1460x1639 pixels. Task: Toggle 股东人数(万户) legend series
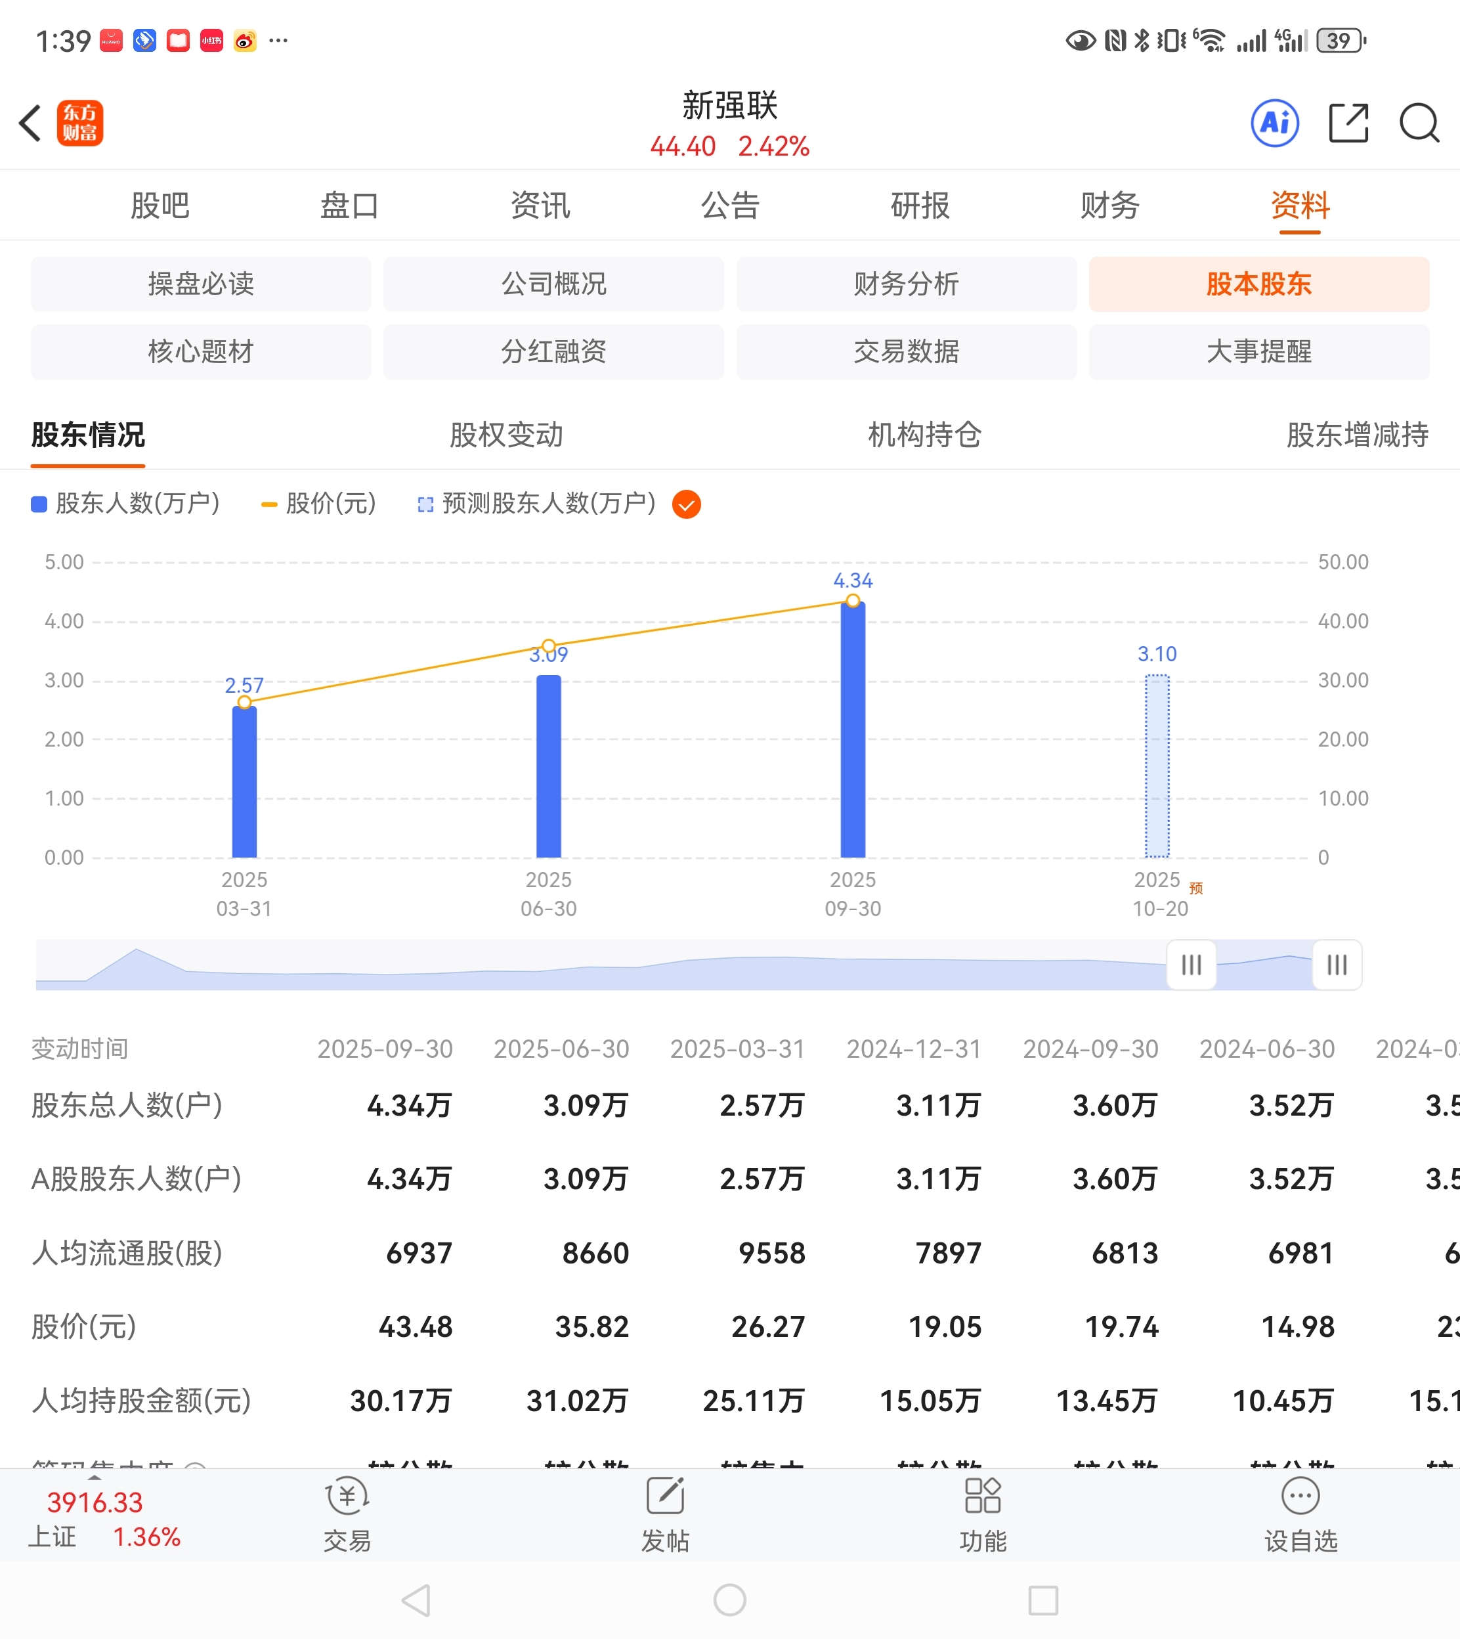click(125, 504)
